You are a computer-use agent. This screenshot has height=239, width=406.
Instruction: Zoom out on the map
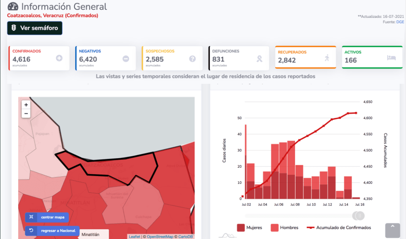tap(26, 114)
